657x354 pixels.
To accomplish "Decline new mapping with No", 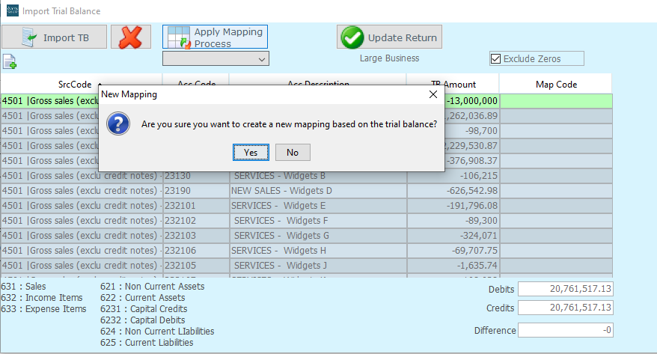I will (293, 152).
